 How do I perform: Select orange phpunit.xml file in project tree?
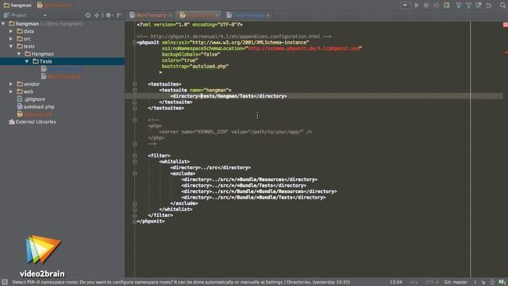tap(34, 114)
